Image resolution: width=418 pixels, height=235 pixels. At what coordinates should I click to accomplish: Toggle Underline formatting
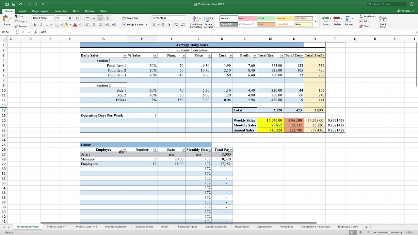47,24
